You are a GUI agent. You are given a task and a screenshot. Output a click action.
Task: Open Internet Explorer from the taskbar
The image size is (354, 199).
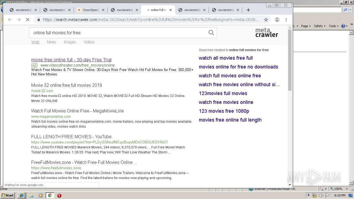coord(22,195)
